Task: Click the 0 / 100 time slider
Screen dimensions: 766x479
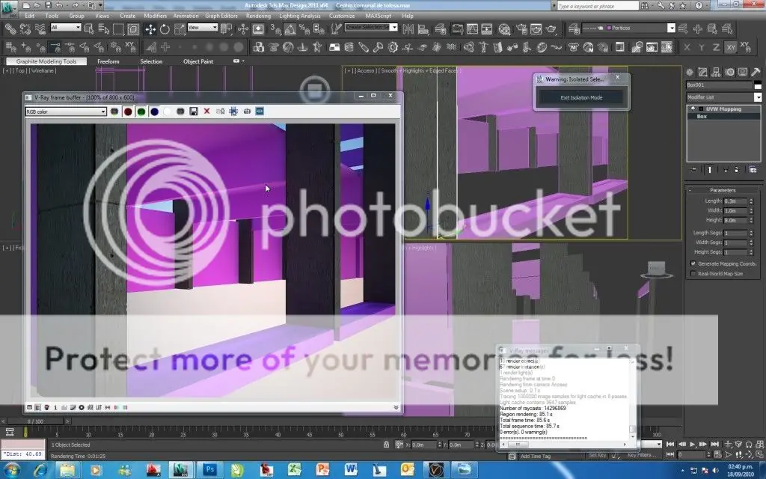Action: click(35, 421)
